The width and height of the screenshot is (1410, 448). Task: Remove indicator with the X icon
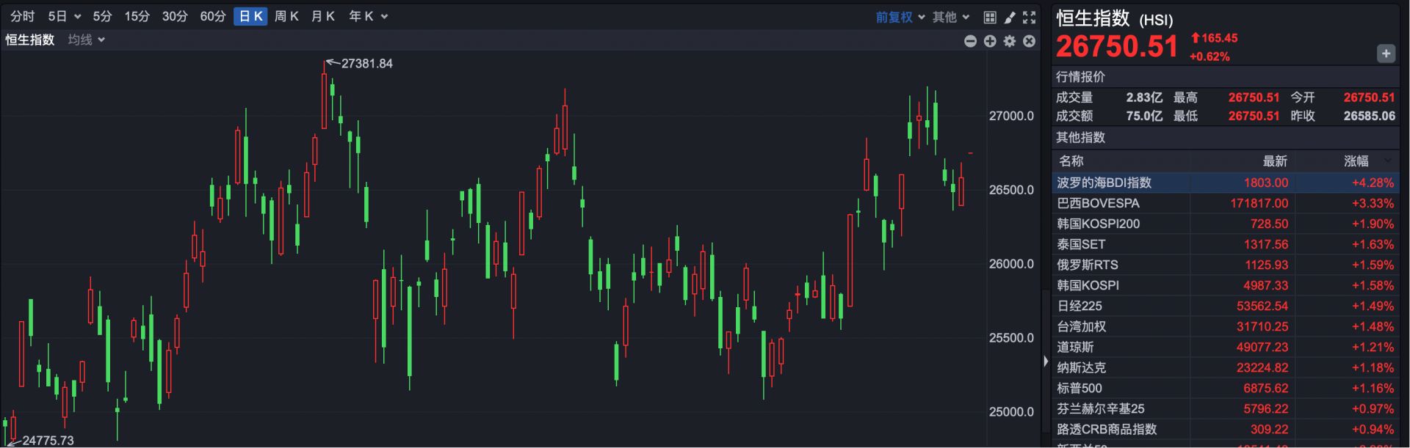(1030, 41)
